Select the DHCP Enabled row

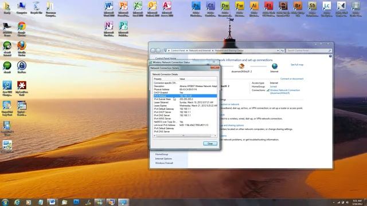click(185, 93)
